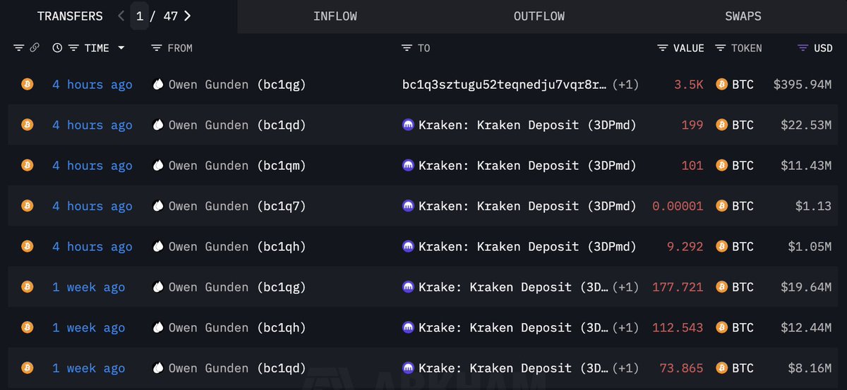
Task: Go to next transfers page arrow
Action: pyautogui.click(x=187, y=16)
